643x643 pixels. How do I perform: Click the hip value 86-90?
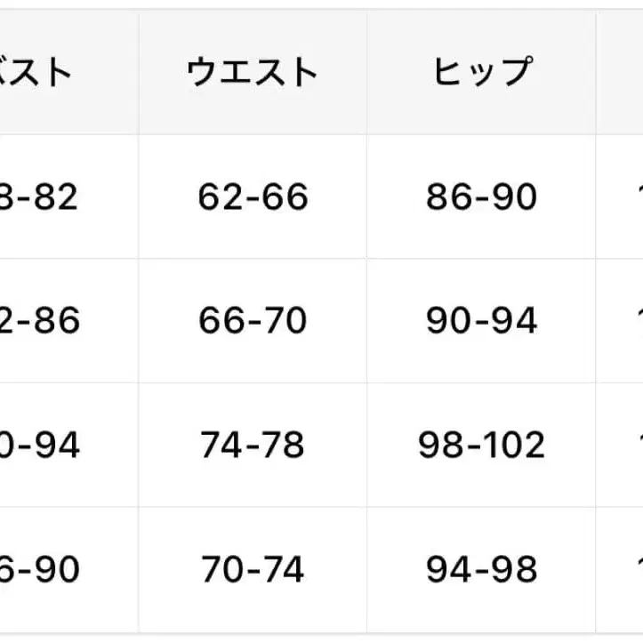click(481, 197)
